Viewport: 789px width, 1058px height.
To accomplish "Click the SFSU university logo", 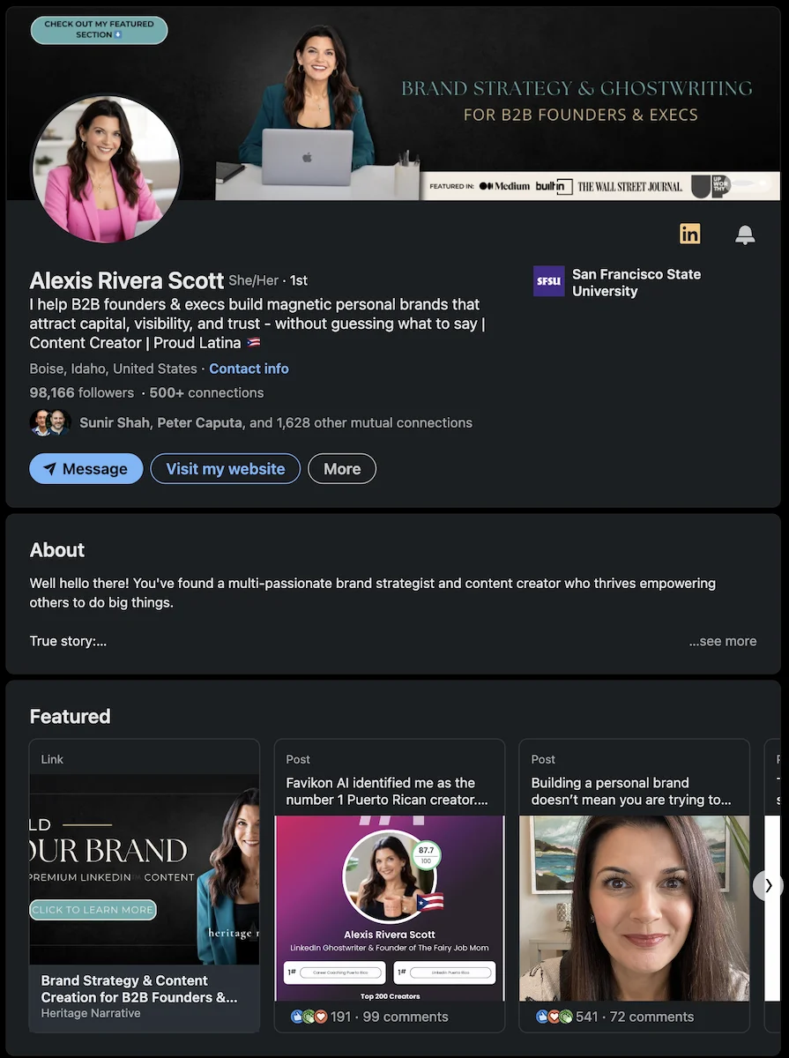I will (x=548, y=281).
